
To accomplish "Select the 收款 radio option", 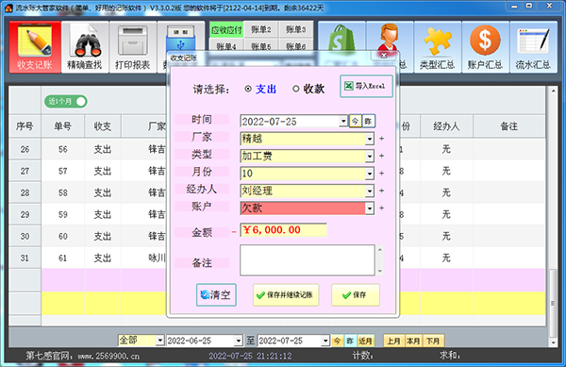I will coord(308,89).
